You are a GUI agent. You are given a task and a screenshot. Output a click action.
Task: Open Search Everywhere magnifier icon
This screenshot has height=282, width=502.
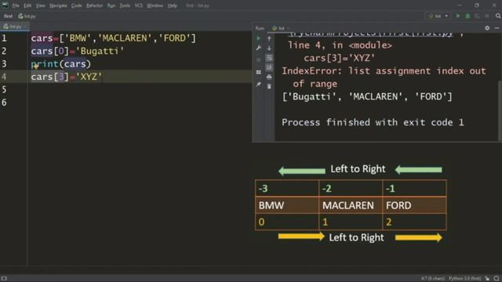pyautogui.click(x=498, y=16)
